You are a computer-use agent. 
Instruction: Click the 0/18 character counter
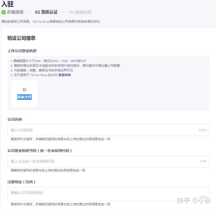pos(203,161)
